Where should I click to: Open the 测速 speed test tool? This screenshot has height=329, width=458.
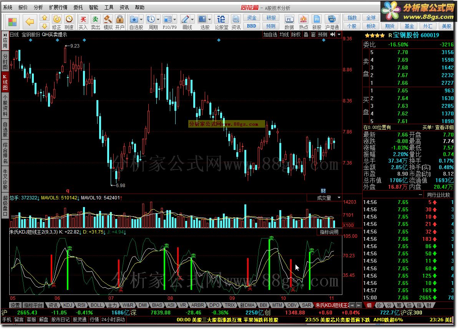[69, 22]
